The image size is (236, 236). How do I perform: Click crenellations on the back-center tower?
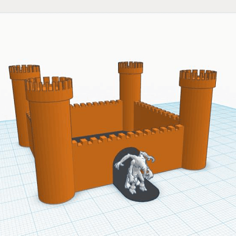click(131, 65)
